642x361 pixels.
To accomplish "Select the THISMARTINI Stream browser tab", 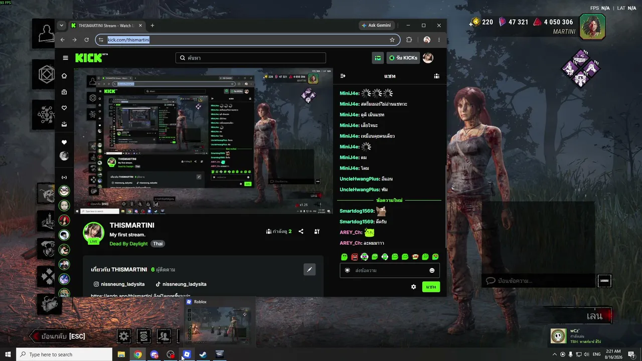I will [x=107, y=26].
